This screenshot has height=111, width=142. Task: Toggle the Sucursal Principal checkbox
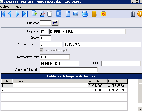point(41,50)
